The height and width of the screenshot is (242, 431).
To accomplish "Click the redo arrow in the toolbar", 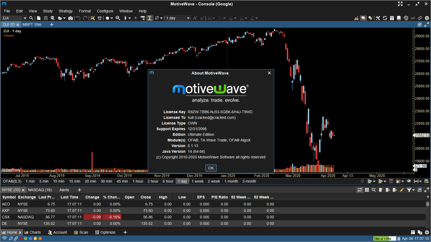I will [85, 18].
